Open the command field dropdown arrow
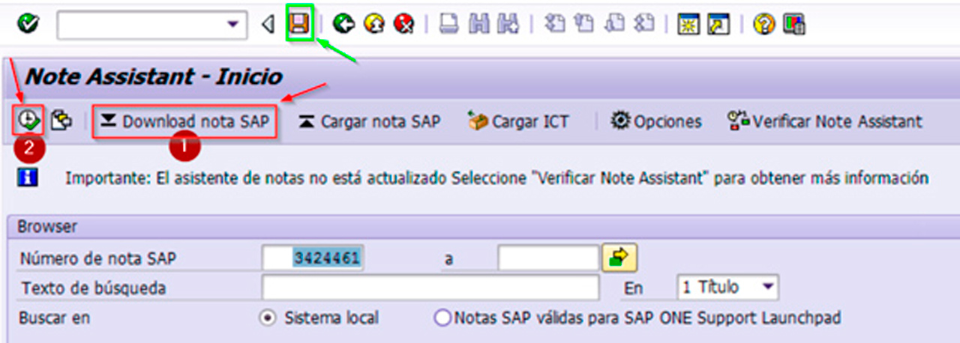 [x=232, y=25]
